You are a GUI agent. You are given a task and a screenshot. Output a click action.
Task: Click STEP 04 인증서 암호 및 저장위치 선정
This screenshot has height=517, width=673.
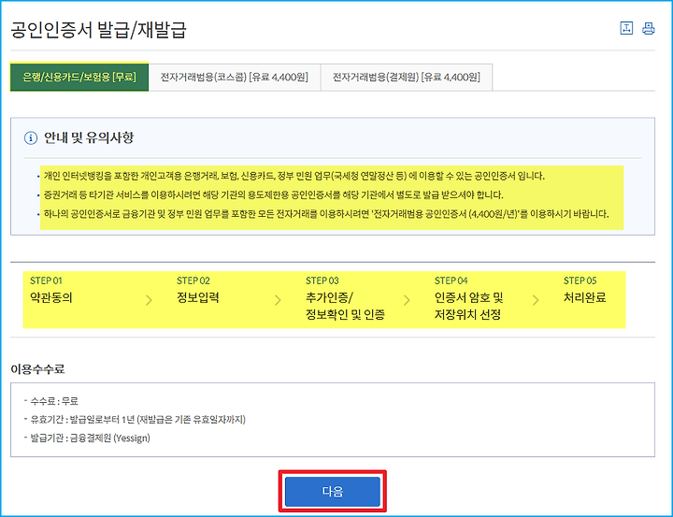468,298
